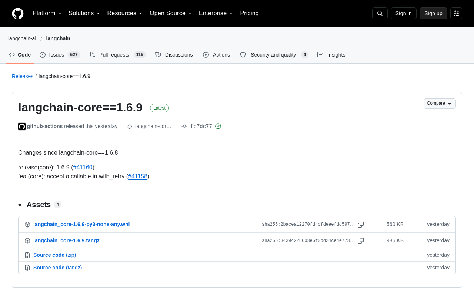Click the package icon for the tar.gz asset
Viewport: 474px width, 296px height.
point(27,241)
